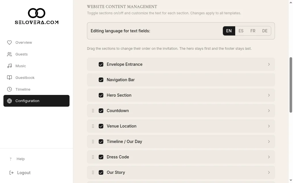Click the music note icon beside Music
The image size is (293, 183).
click(x=9, y=66)
